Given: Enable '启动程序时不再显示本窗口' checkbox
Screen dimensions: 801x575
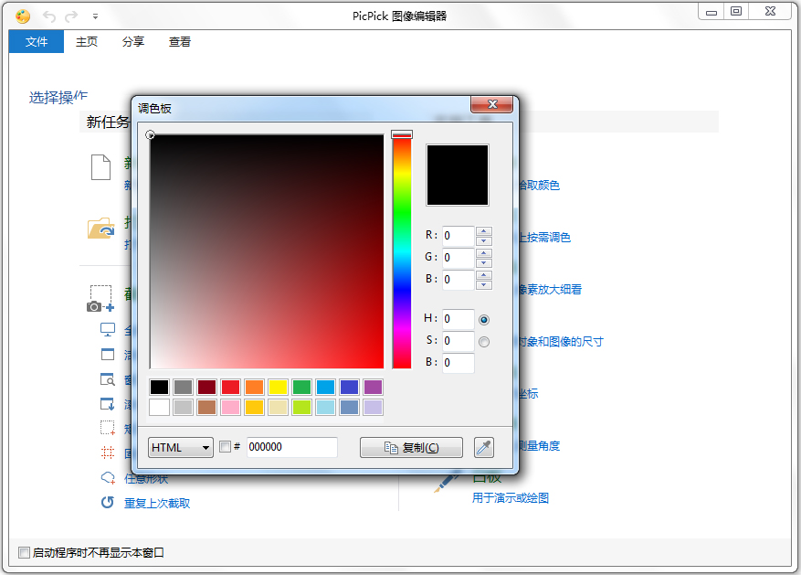Looking at the screenshot, I should [25, 552].
